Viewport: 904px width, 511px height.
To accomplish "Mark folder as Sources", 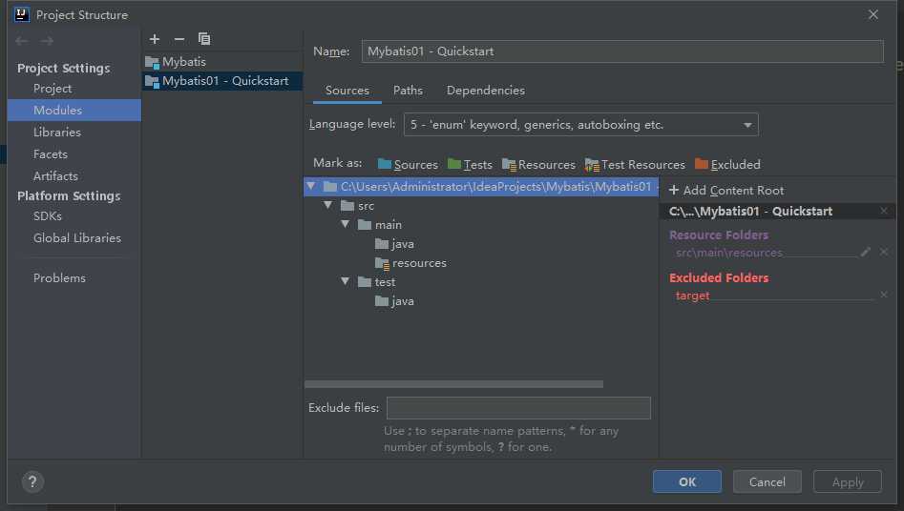I will click(408, 165).
